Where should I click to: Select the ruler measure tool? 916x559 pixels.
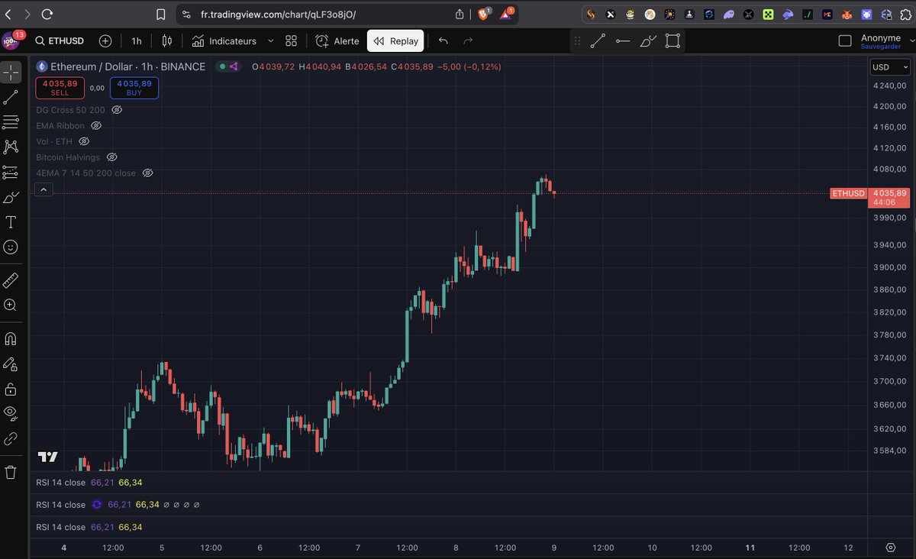coord(11,279)
